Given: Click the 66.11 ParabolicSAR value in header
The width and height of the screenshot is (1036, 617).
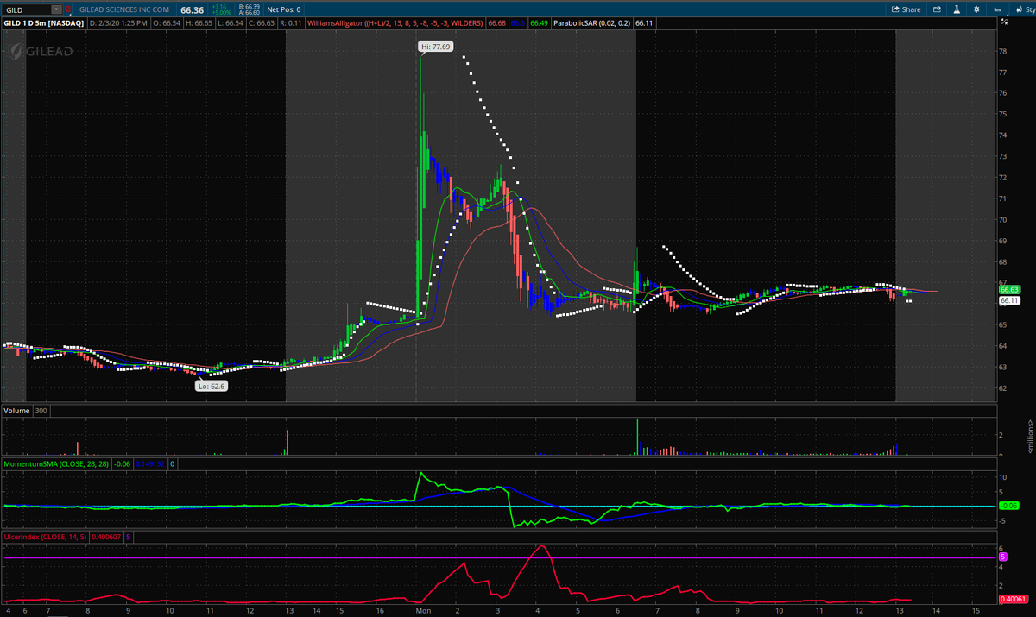Looking at the screenshot, I should pyautogui.click(x=644, y=22).
